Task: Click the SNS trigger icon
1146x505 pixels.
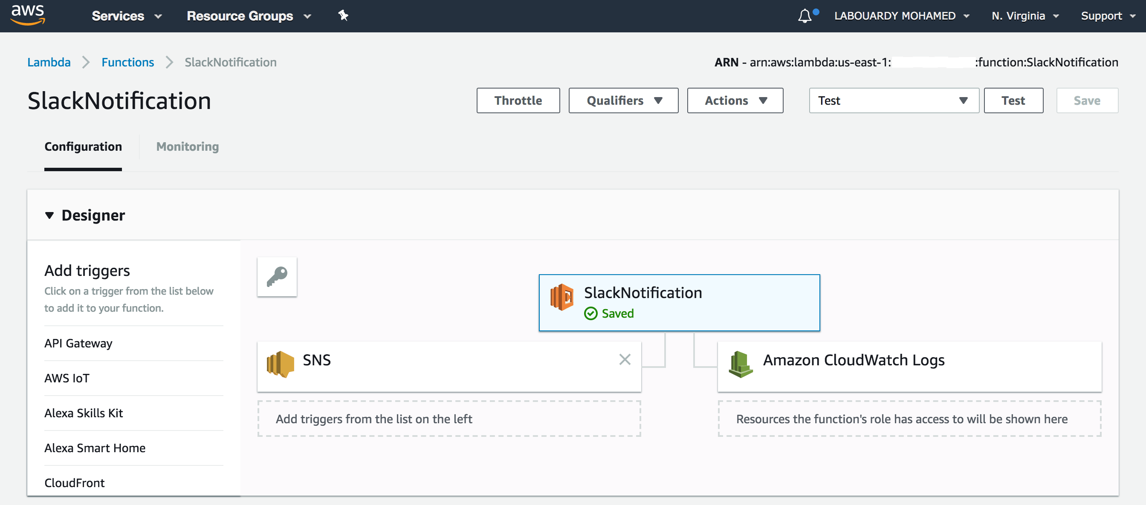Action: 280,364
